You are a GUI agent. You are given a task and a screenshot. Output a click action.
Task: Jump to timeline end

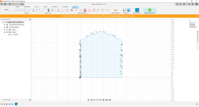[x=12, y=104]
